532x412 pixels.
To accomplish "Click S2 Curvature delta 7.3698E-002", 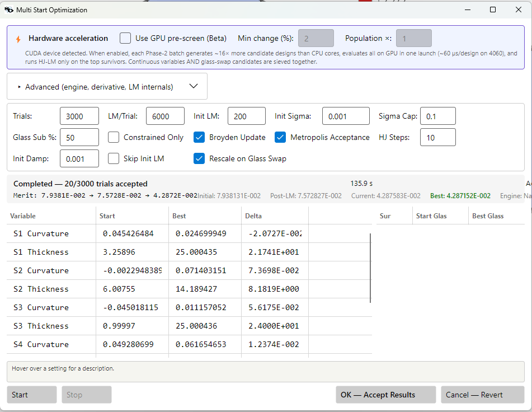I will [x=274, y=270].
